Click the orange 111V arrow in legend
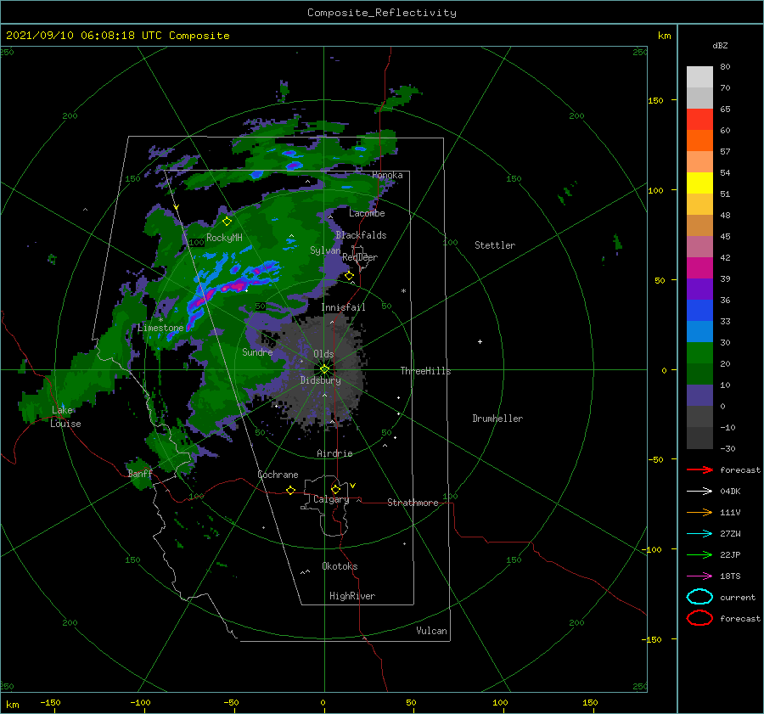This screenshot has width=764, height=714. [x=699, y=512]
